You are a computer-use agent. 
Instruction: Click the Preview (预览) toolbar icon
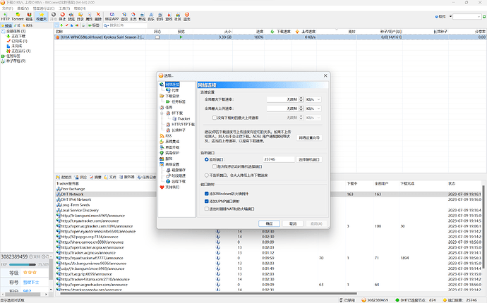[71, 16]
